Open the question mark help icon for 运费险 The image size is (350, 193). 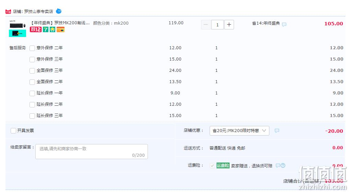click(283, 165)
